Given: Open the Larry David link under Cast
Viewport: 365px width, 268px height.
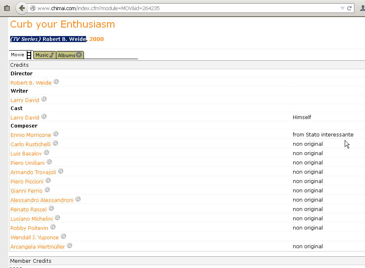Looking at the screenshot, I should click(x=25, y=118).
